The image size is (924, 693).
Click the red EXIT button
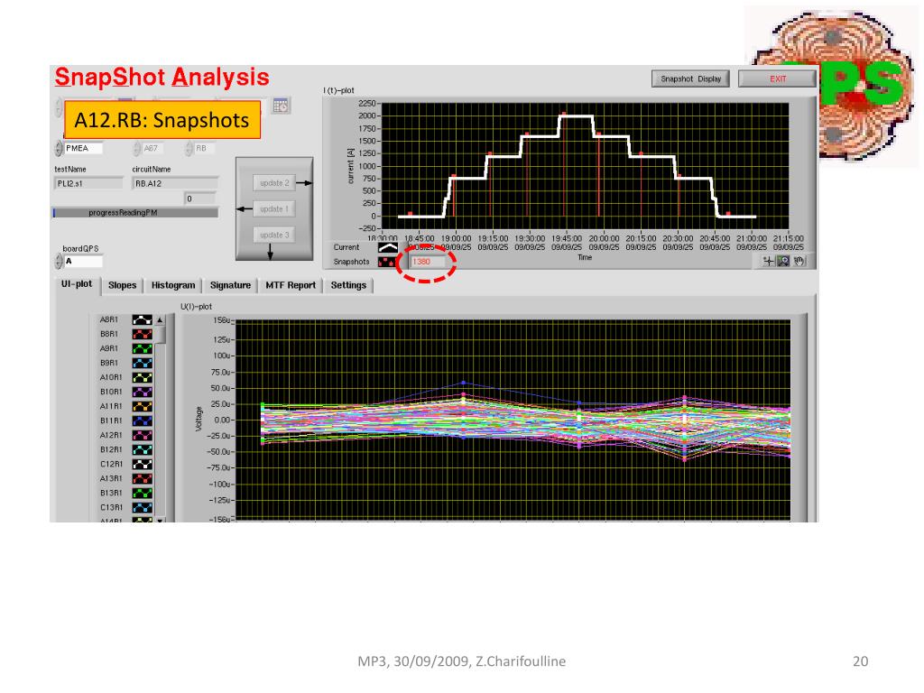click(x=777, y=79)
